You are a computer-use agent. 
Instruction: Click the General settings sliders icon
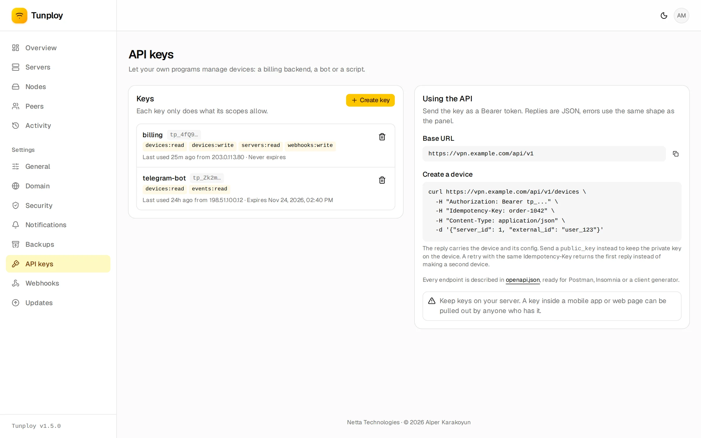click(15, 166)
